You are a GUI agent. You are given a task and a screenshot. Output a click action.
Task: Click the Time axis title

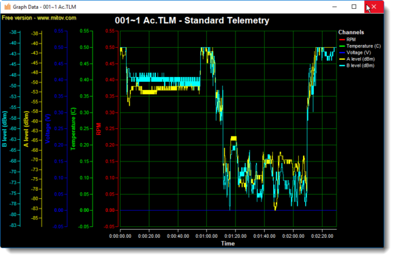click(x=228, y=243)
